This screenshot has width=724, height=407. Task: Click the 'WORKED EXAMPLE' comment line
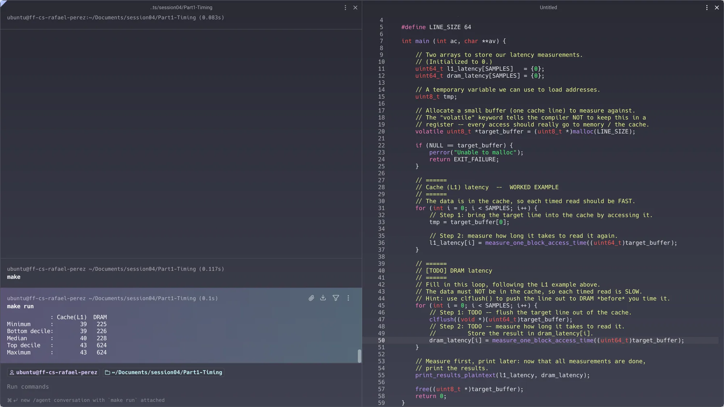[487, 187]
